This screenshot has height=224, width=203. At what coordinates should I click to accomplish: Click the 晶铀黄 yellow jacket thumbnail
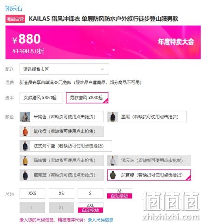click(x=25, y=161)
